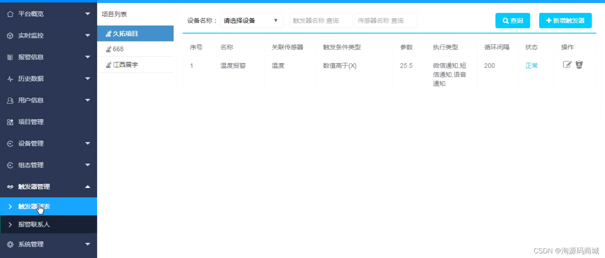Click the icon beside 设备管理

click(x=10, y=144)
